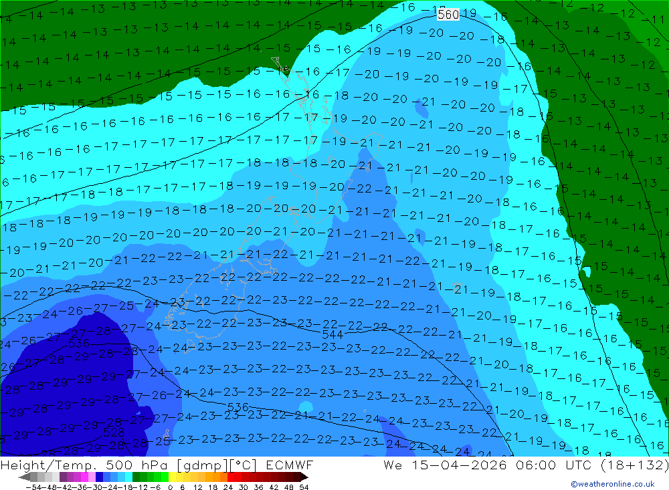
Task: Click the -18 legend tick label
Action: pyautogui.click(x=126, y=487)
